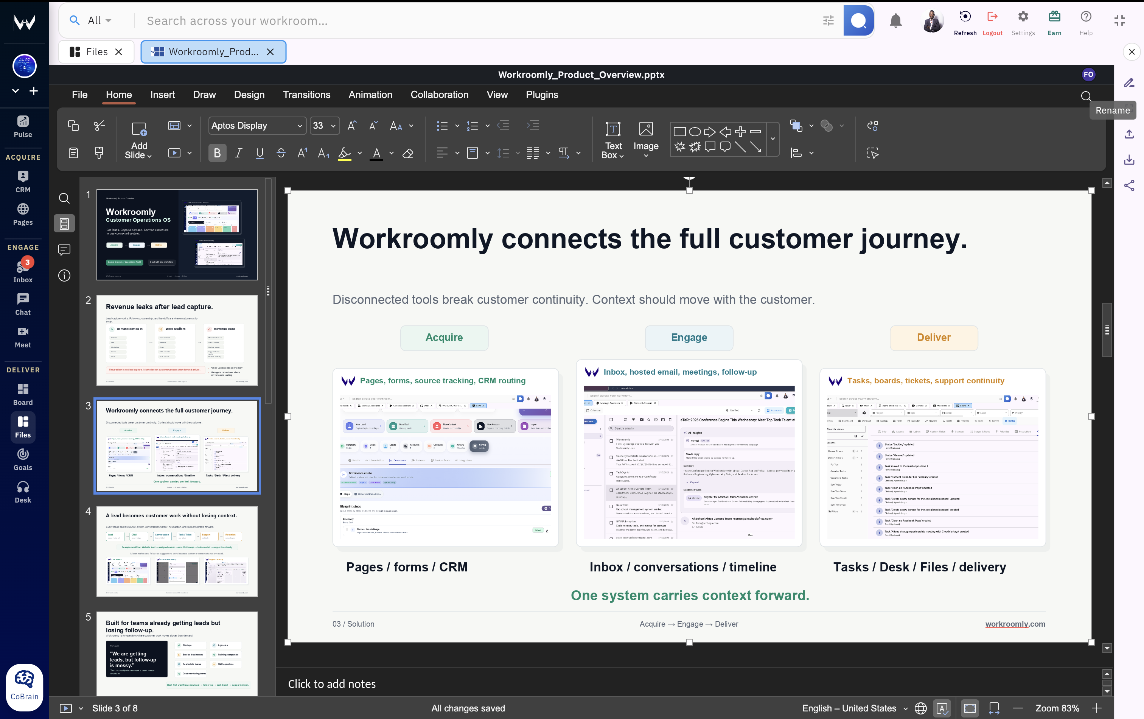Click the Replace icon in the ribbon
The width and height of the screenshot is (1144, 719).
(872, 126)
